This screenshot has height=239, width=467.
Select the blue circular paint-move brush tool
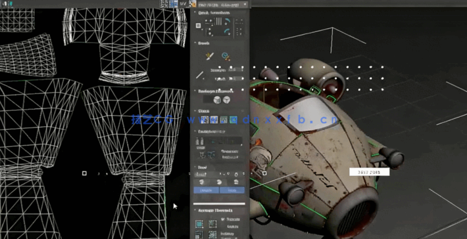tap(226, 56)
